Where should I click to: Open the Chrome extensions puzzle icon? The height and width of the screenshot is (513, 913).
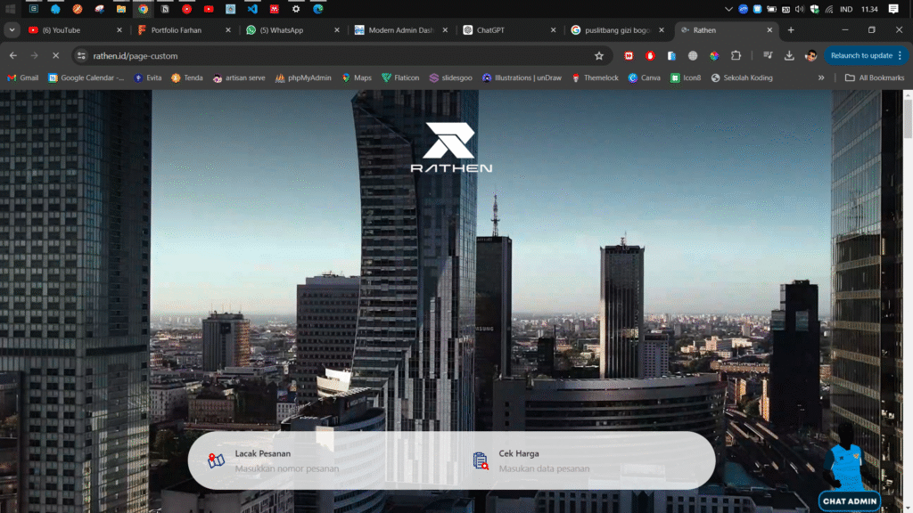[736, 55]
